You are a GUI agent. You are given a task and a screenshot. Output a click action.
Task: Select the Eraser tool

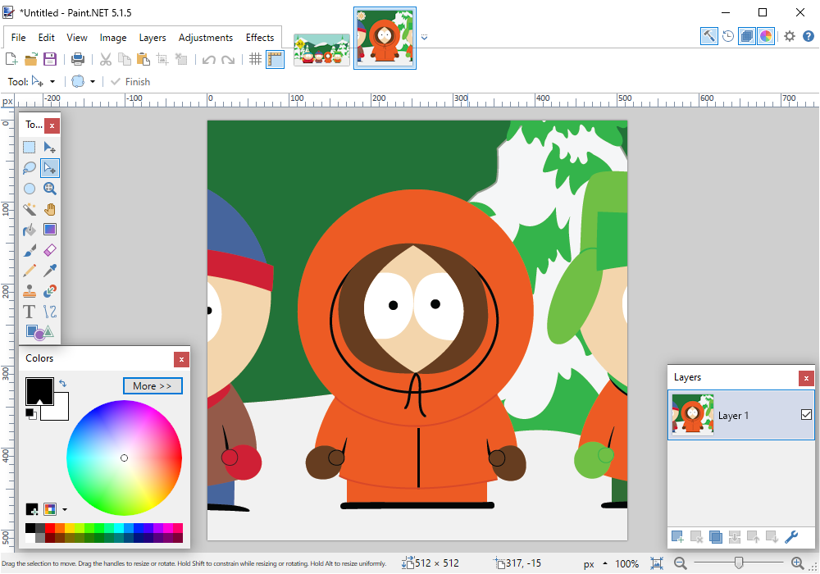click(x=50, y=250)
